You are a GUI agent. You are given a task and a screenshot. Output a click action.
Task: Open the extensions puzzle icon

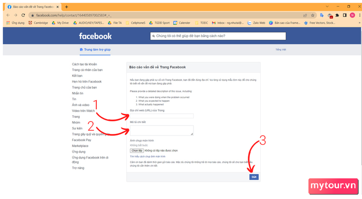coord(337,16)
